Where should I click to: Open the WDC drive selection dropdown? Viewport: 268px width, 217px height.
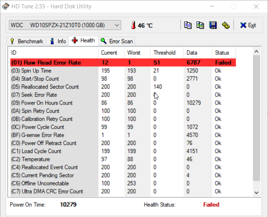(65, 25)
